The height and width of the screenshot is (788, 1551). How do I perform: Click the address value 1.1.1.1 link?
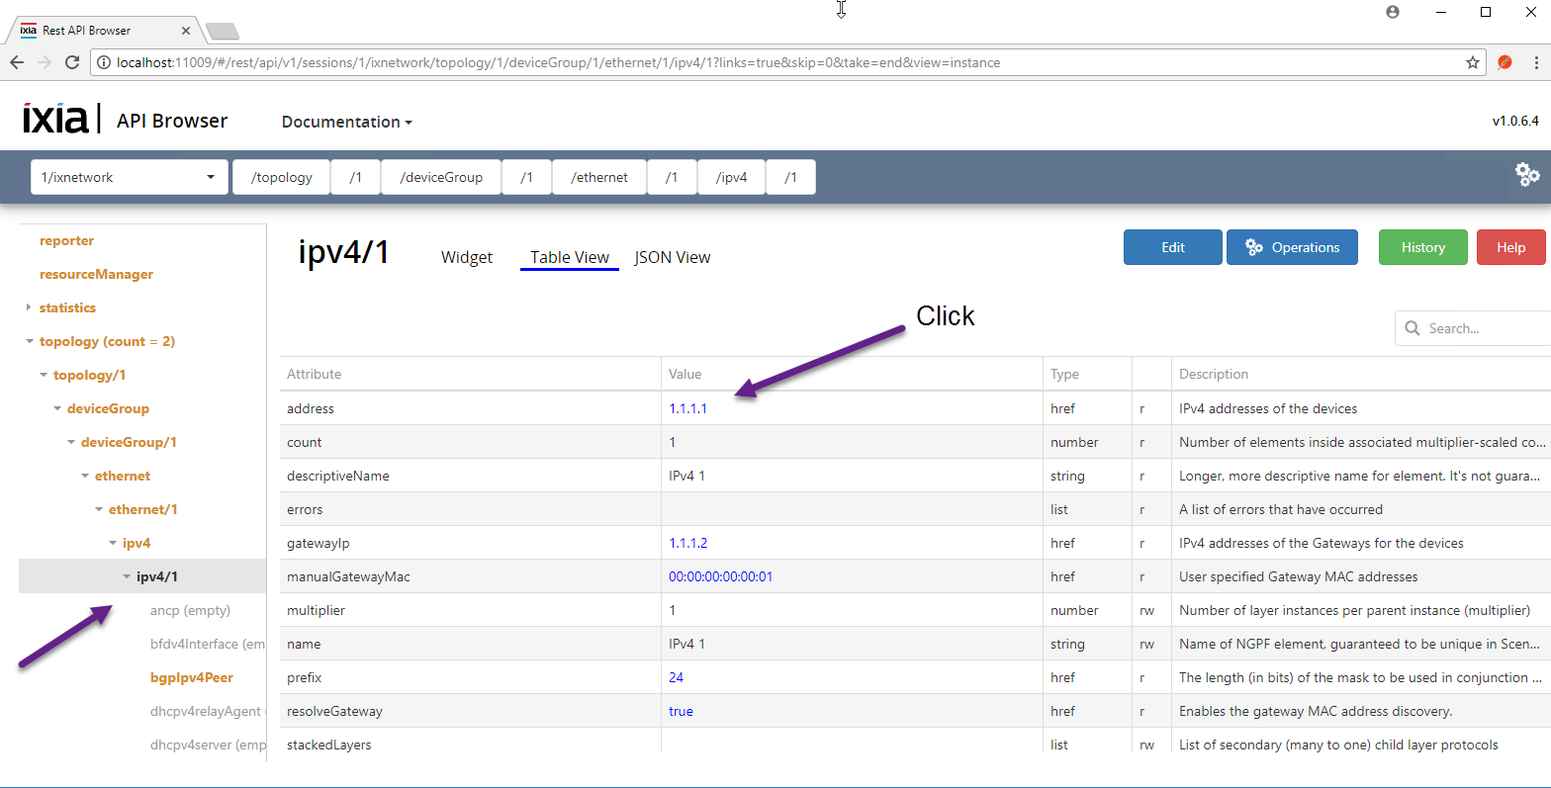pyautogui.click(x=687, y=408)
